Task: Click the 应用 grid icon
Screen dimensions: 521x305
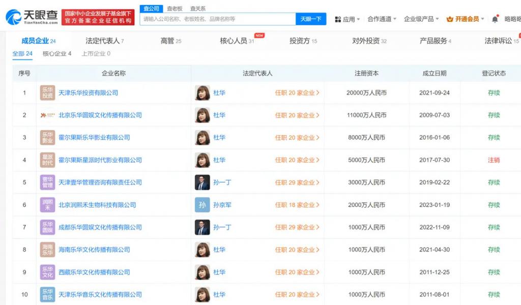Action: click(338, 19)
